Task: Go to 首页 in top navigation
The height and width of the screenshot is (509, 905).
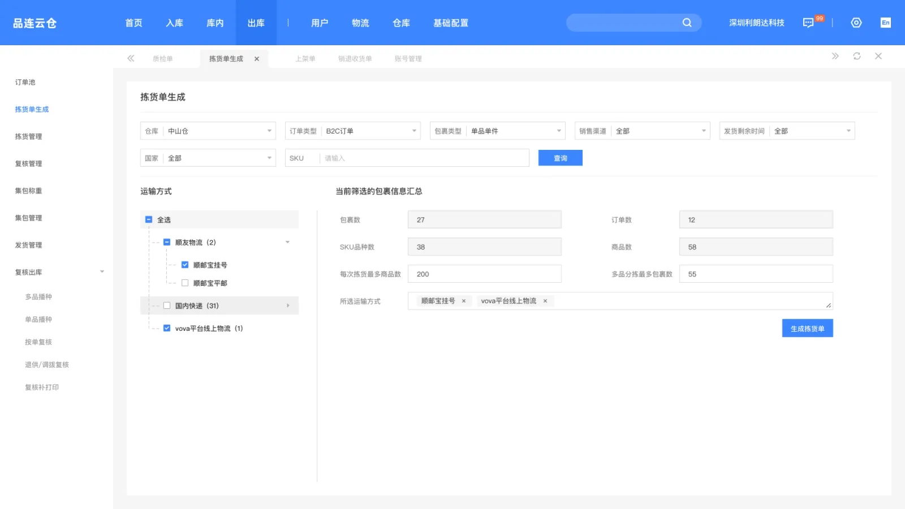Action: (x=134, y=23)
